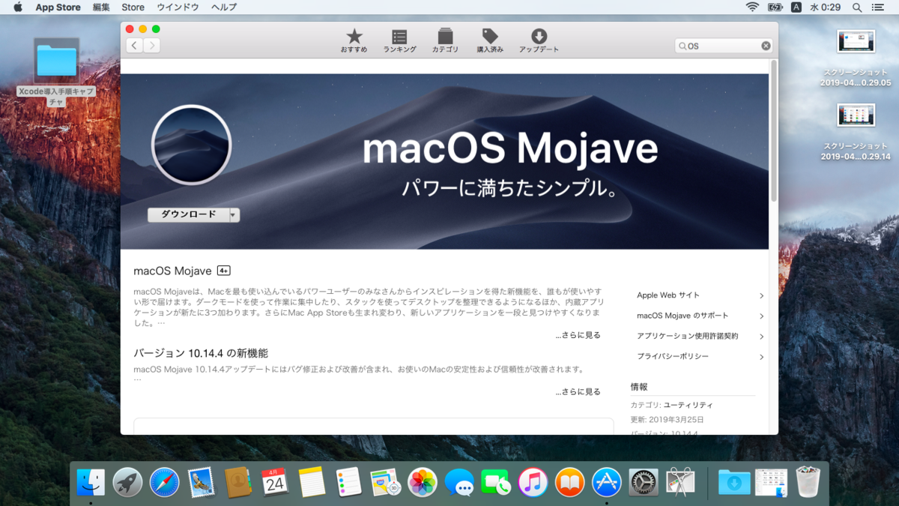Open System Preferences gear in the Dock
The image size is (899, 506).
coord(643,482)
